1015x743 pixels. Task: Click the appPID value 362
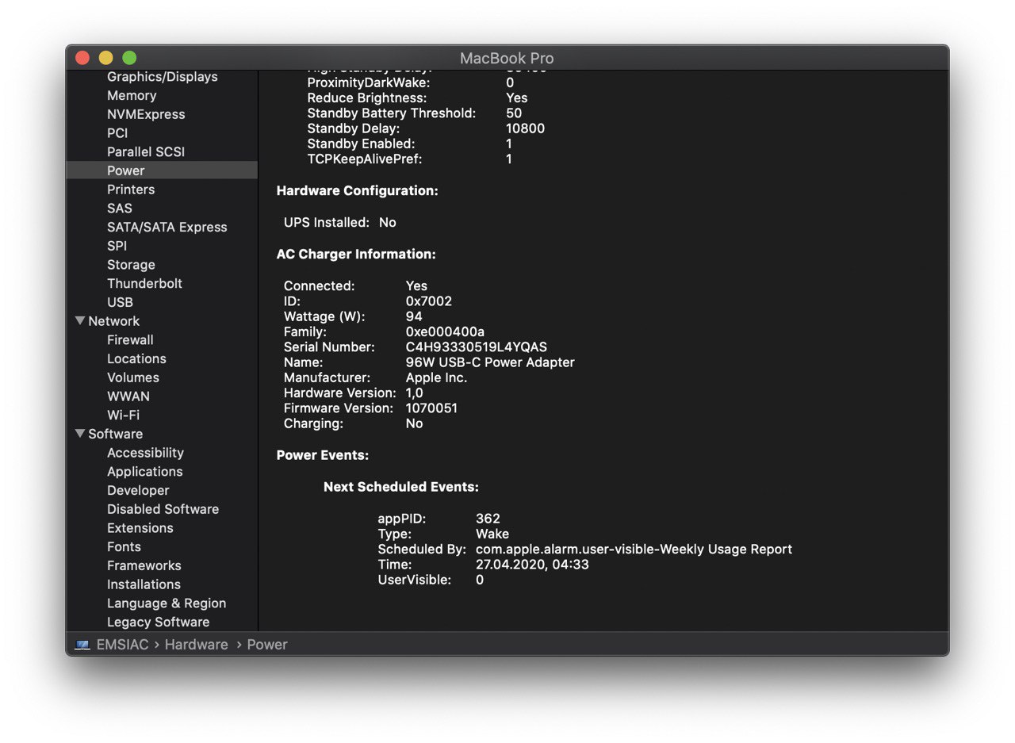pos(488,519)
